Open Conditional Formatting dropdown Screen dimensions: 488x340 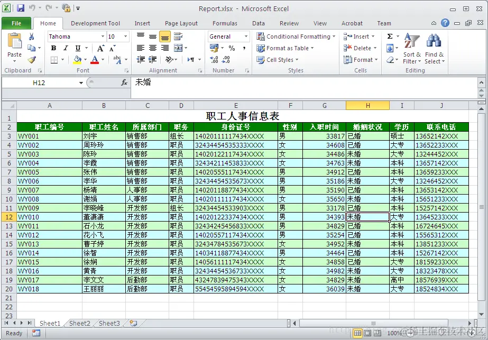(296, 36)
